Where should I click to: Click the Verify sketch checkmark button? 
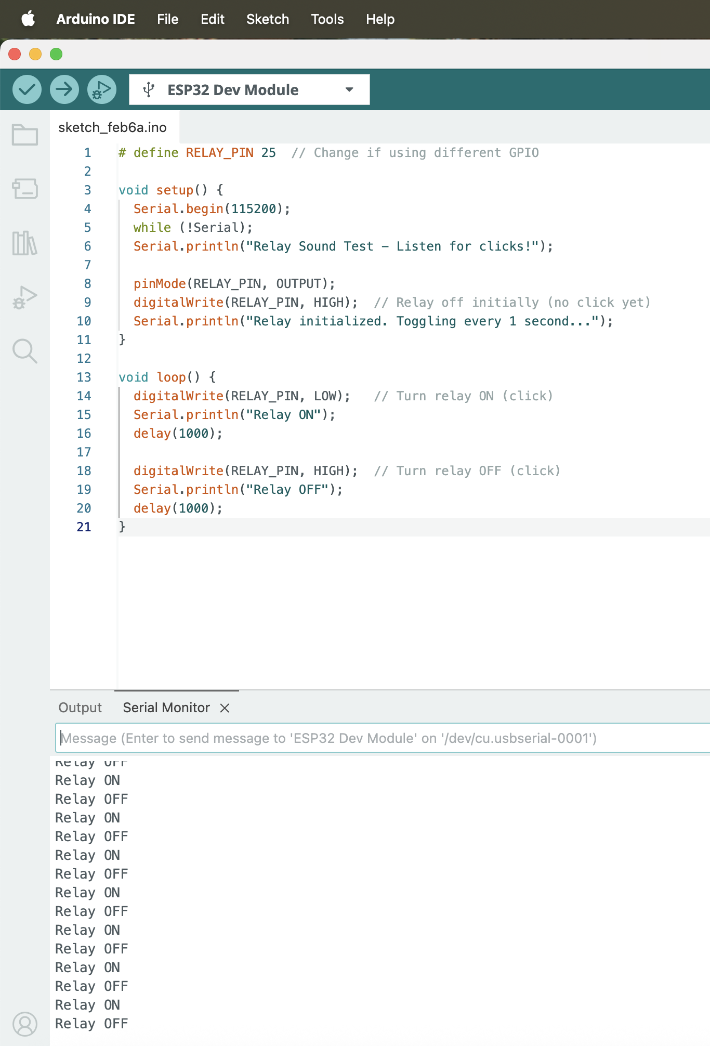pos(27,89)
